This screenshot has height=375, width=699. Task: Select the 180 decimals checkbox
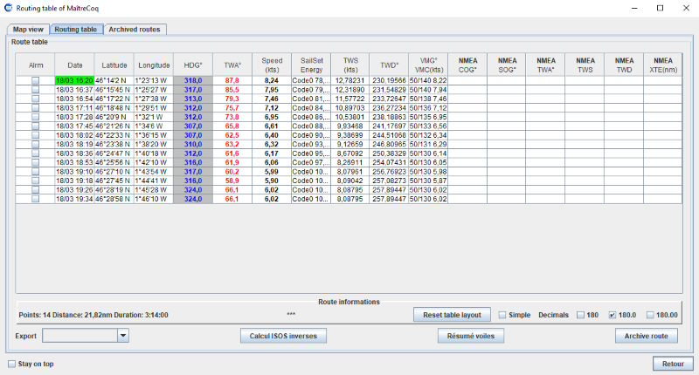[x=581, y=314]
